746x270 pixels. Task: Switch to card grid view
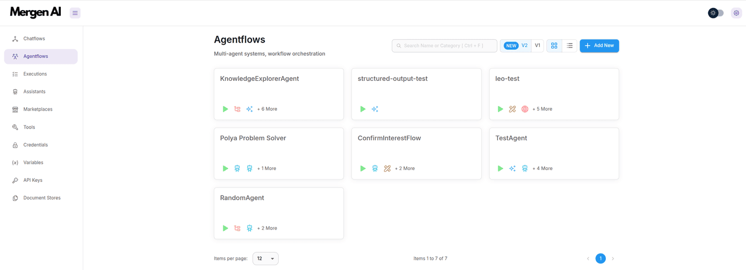(x=554, y=46)
